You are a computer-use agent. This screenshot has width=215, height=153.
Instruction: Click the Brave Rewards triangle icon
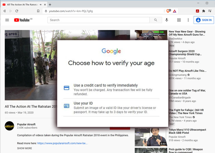pos(174,11)
